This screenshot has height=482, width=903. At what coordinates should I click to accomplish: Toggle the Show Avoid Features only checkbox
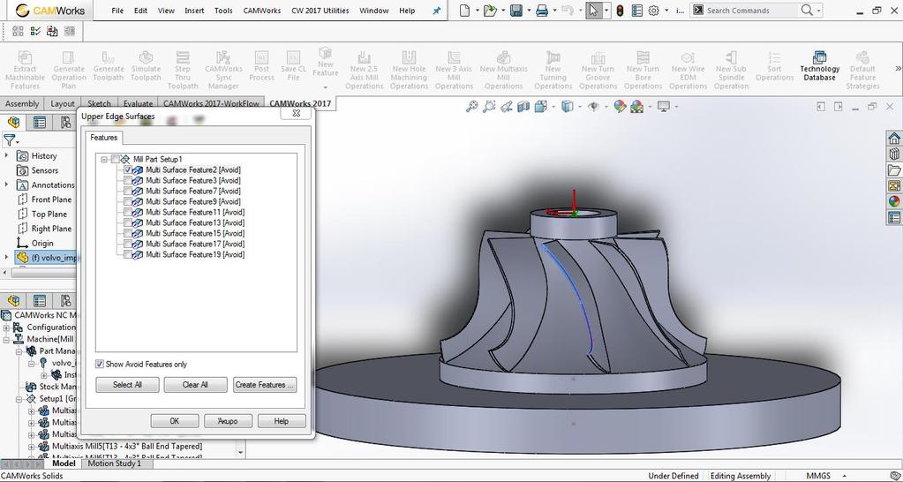100,364
